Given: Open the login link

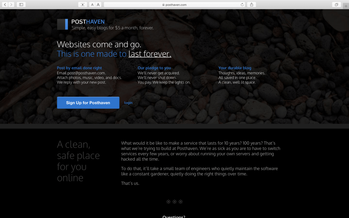Looking at the screenshot, I should 128,103.
